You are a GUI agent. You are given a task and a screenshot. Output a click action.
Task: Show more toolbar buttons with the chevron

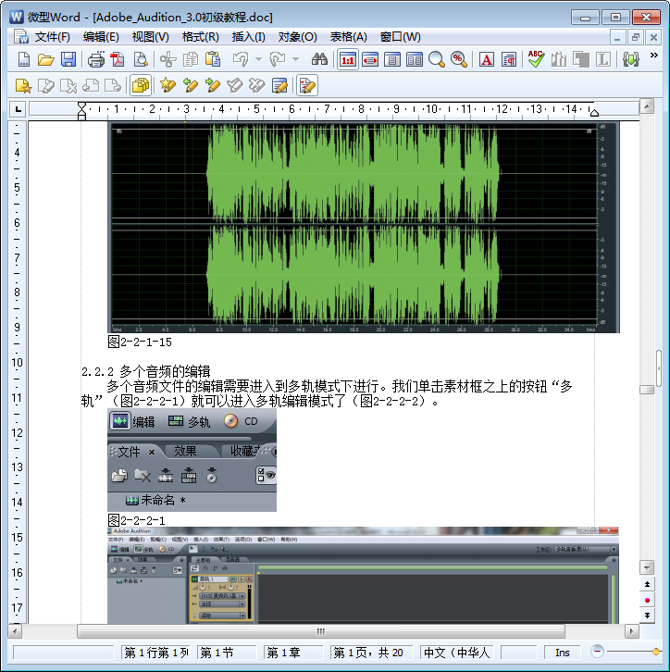coord(653,56)
